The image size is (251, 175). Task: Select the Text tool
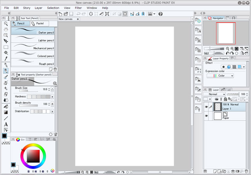pyautogui.click(x=6, y=124)
